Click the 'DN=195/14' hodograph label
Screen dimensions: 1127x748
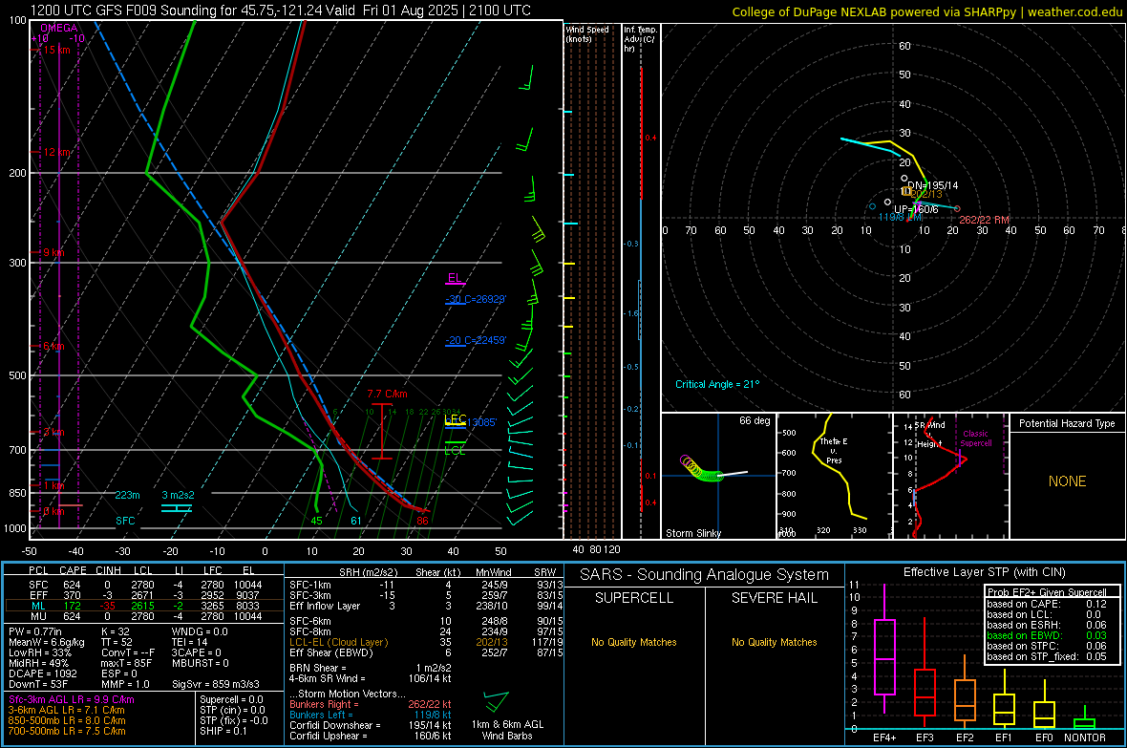(932, 184)
